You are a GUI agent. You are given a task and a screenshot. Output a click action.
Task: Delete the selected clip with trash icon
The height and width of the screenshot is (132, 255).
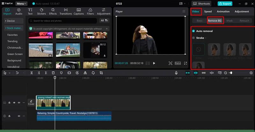[x=53, y=73]
